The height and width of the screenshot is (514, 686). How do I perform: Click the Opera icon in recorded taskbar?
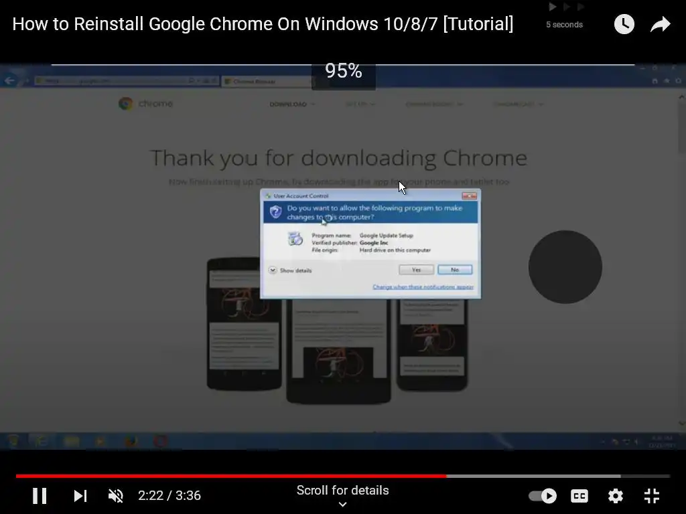[161, 441]
